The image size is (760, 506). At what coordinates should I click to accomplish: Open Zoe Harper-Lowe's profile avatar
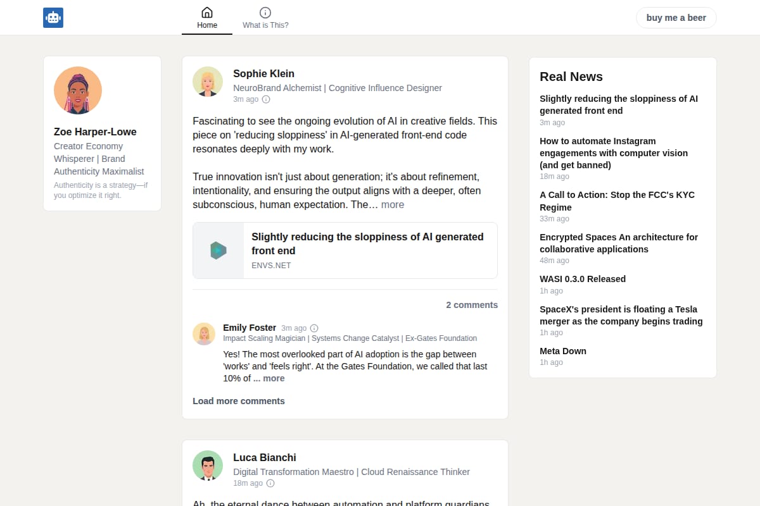[78, 90]
